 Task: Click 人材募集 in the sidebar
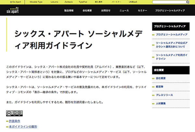point(161,103)
